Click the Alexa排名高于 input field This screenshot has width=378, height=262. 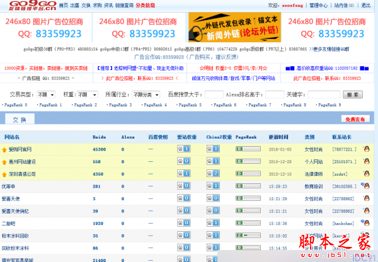pos(275,94)
